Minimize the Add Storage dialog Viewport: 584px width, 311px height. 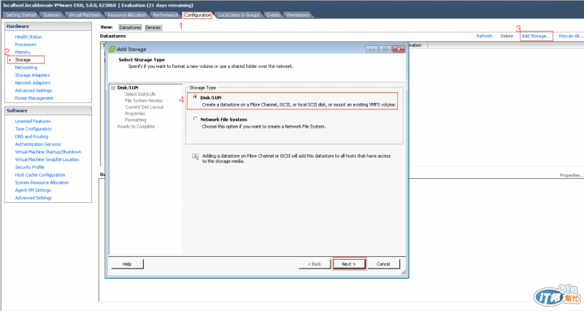tap(372, 49)
